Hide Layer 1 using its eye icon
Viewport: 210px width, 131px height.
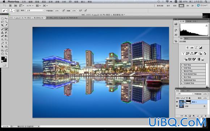(177, 102)
